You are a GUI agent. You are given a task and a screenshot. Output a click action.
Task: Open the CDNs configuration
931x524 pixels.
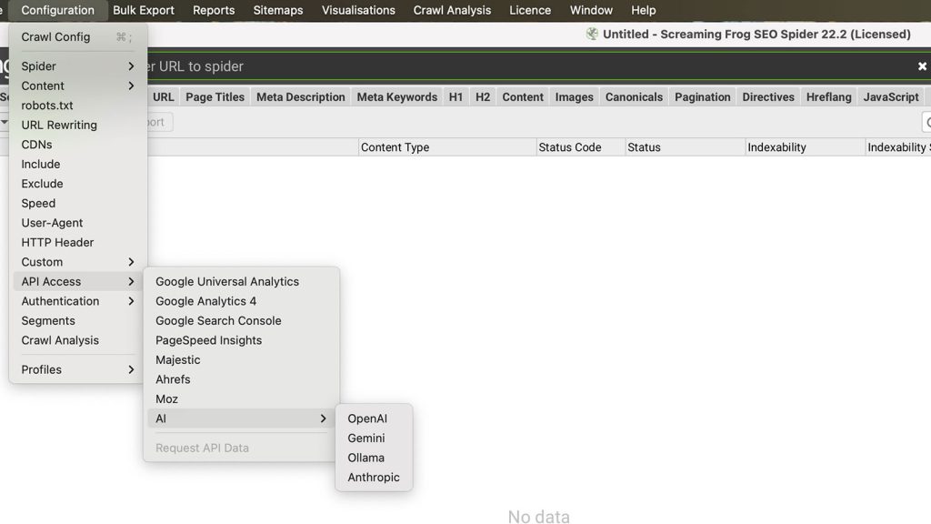[78, 145]
